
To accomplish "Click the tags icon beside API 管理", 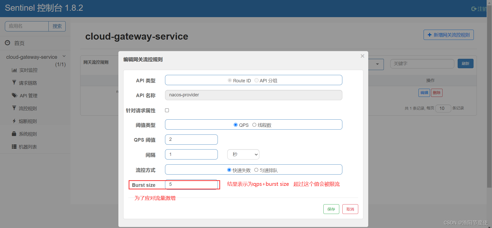I will (15, 95).
